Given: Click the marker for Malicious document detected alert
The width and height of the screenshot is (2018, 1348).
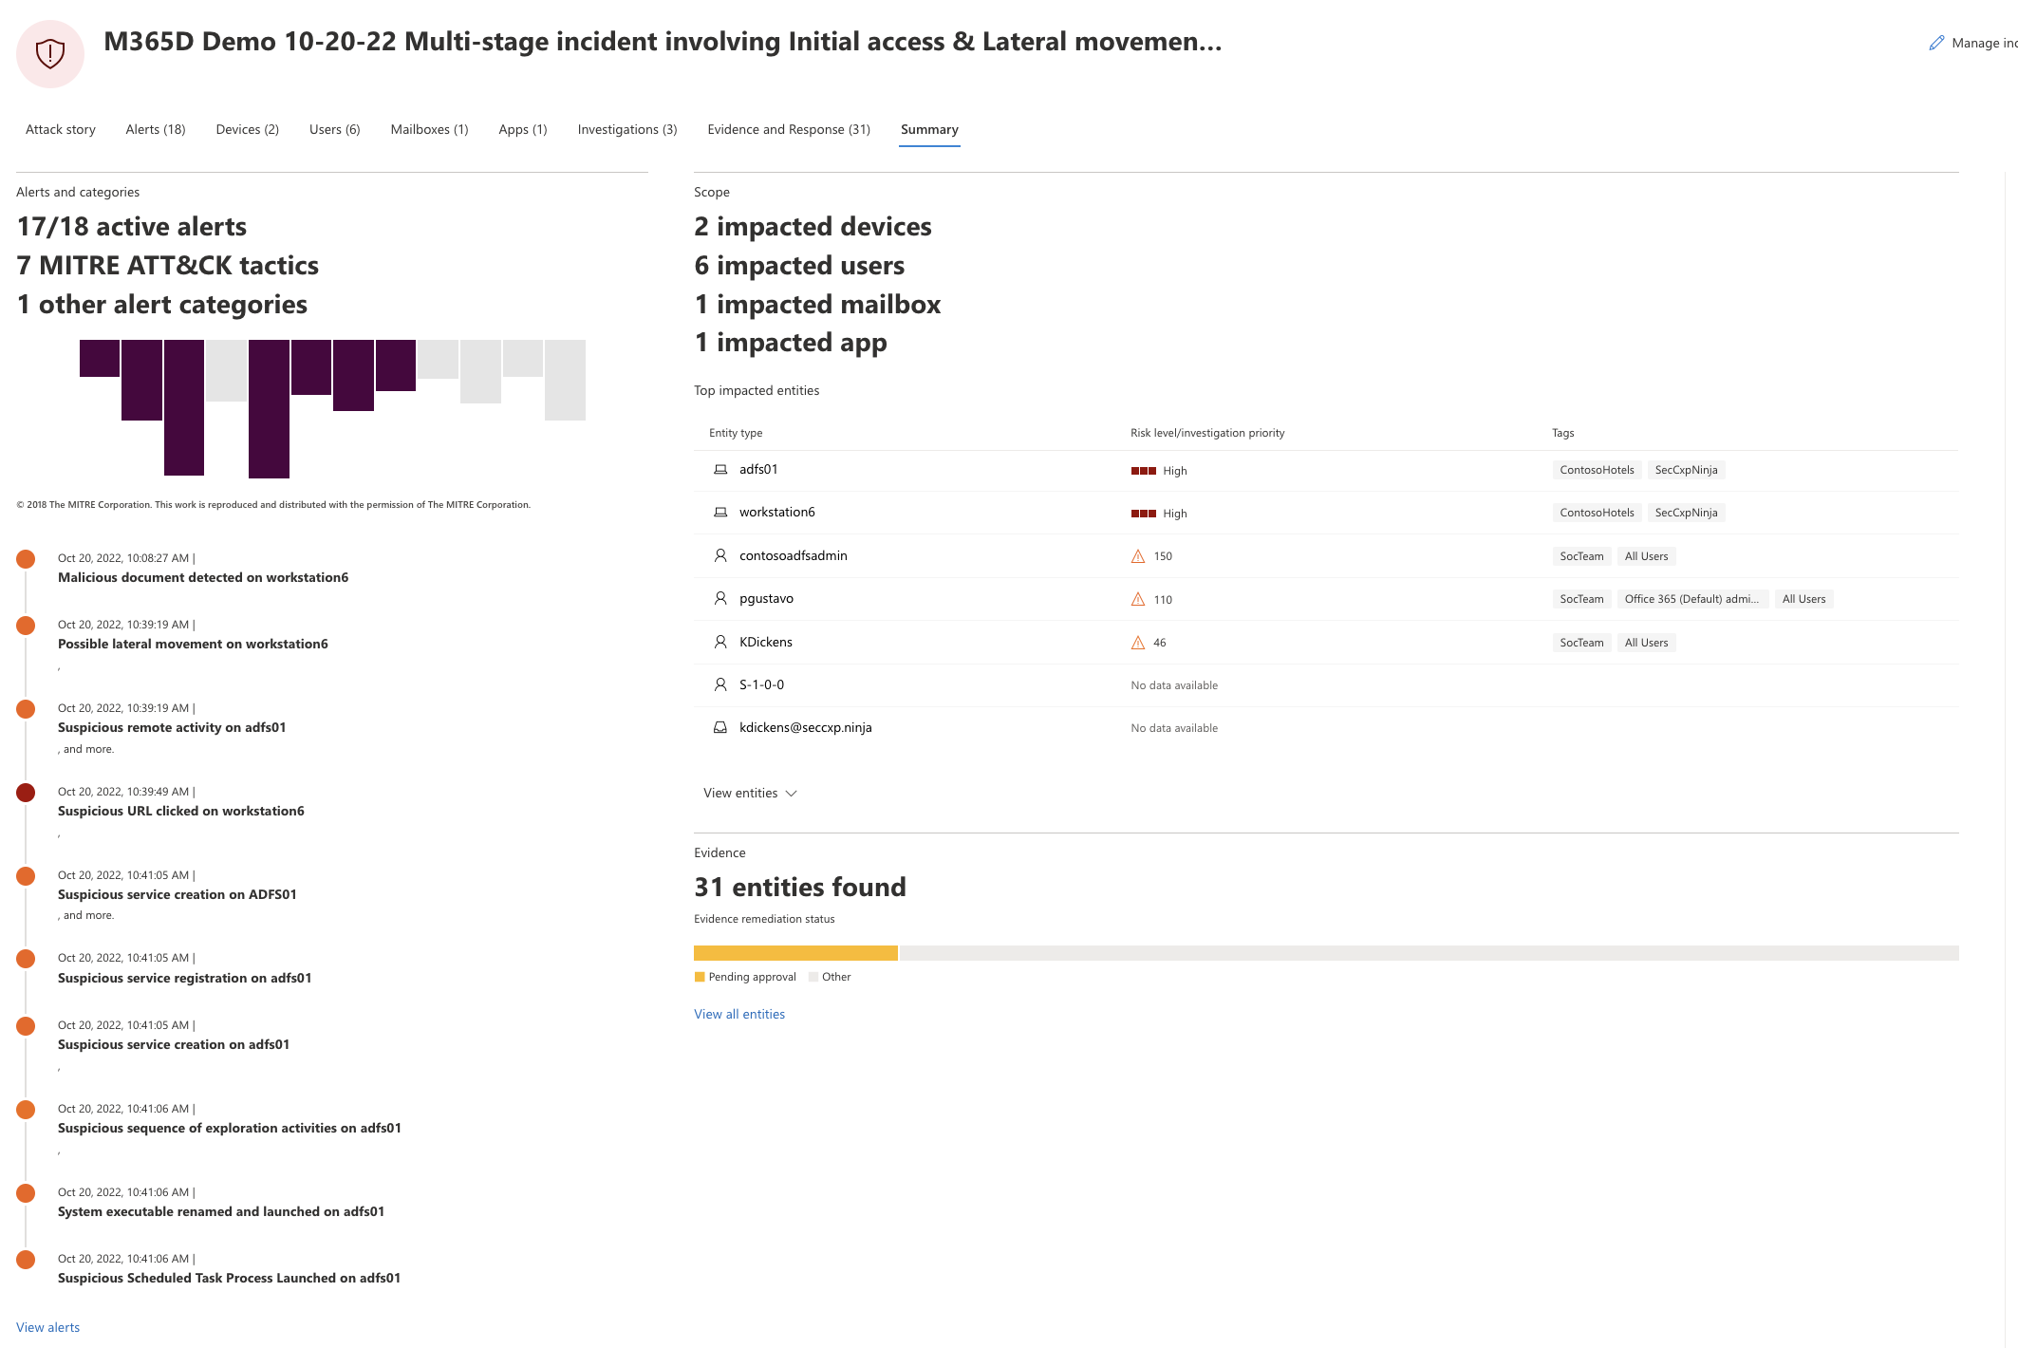Looking at the screenshot, I should (x=26, y=559).
